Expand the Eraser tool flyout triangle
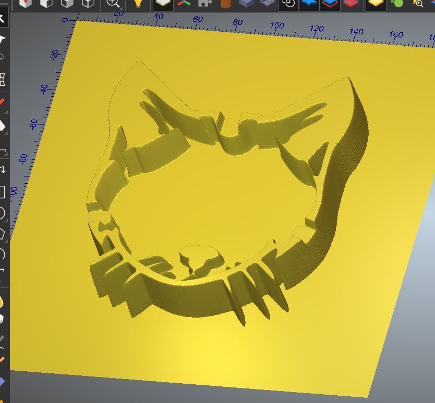This screenshot has height=403, width=435. [6, 133]
